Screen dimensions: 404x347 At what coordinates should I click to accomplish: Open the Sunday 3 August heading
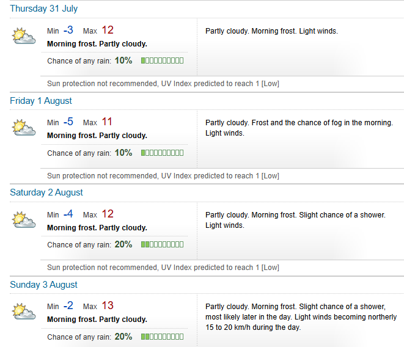click(x=43, y=285)
